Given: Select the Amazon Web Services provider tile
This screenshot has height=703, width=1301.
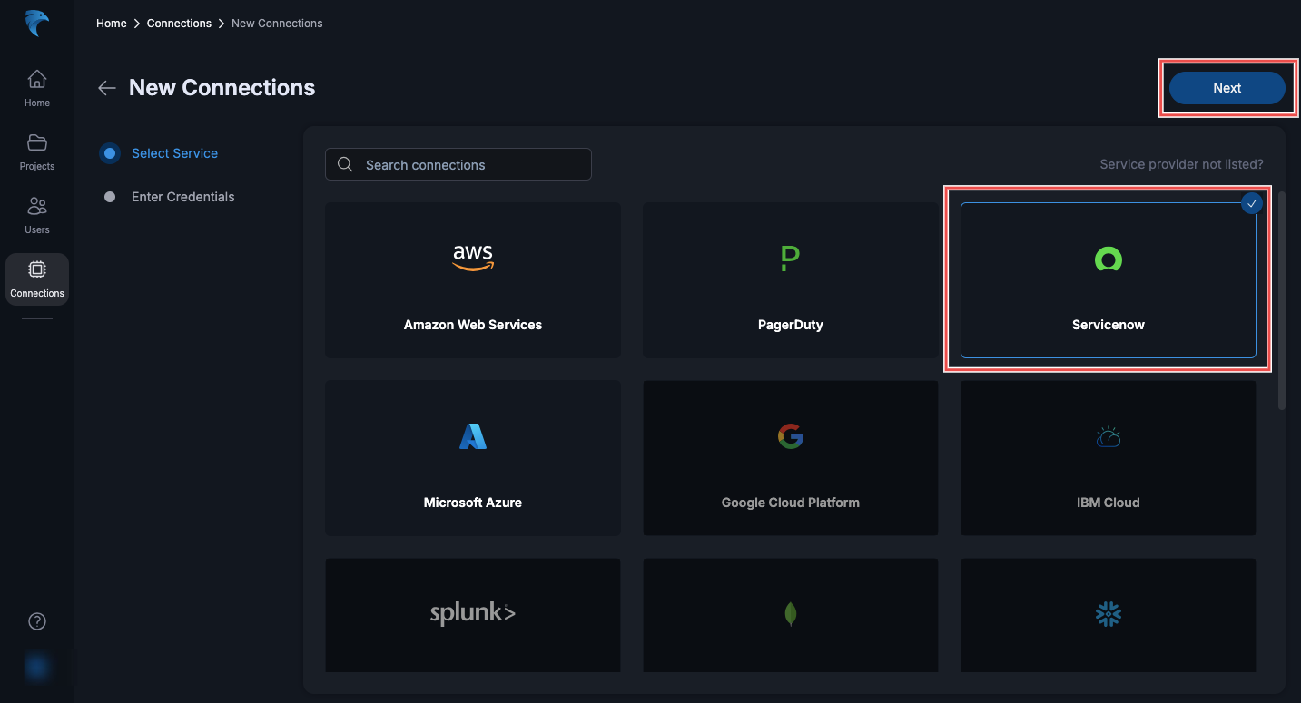Looking at the screenshot, I should click(x=472, y=279).
